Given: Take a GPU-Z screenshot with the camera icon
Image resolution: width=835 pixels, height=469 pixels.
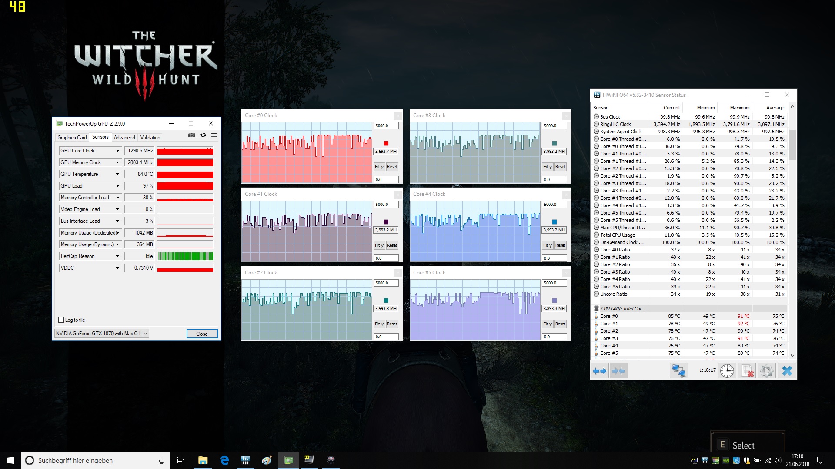Looking at the screenshot, I should pos(191,135).
